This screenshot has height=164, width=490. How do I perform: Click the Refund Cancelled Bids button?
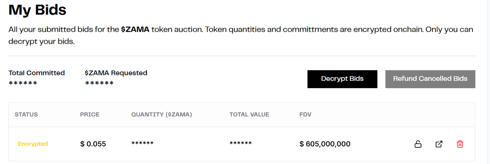tap(430, 79)
